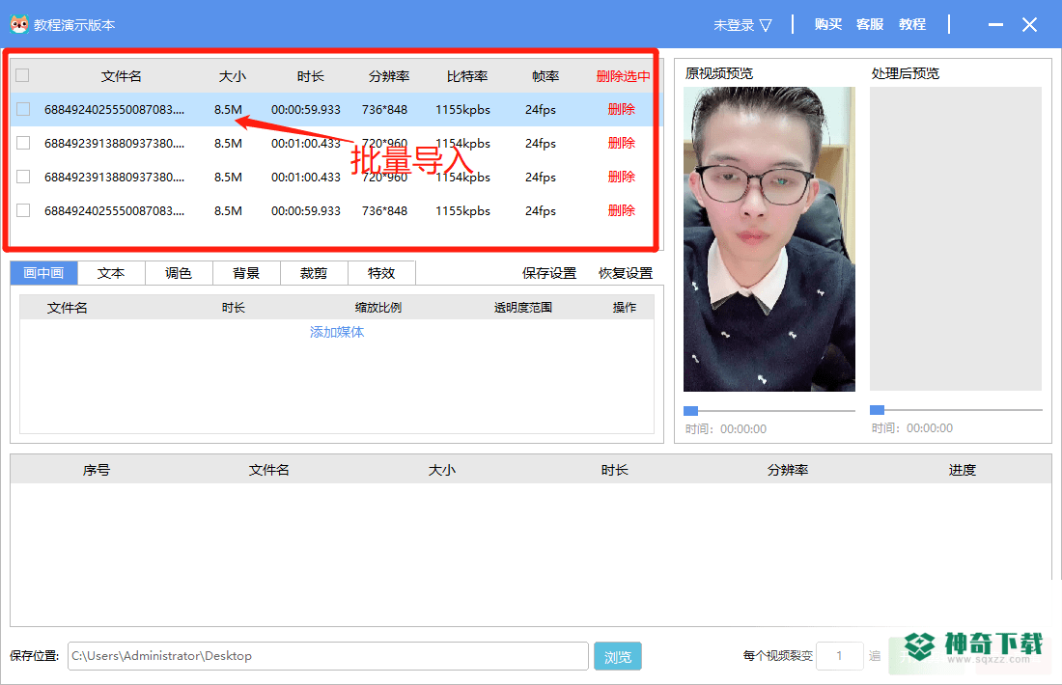Check the first row file 6884924025550087083 (00:00:59.933)
Image resolution: width=1062 pixels, height=685 pixels.
(23, 109)
